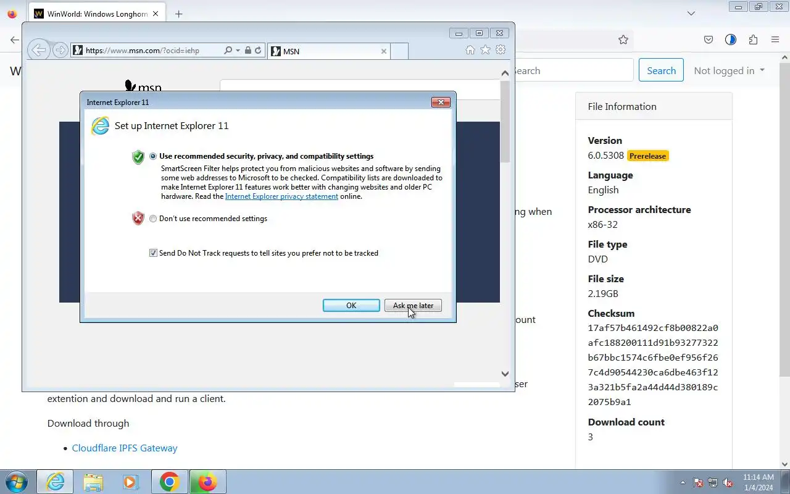Show hidden tray icons arrow
Viewport: 790px width, 494px height.
tap(683, 482)
